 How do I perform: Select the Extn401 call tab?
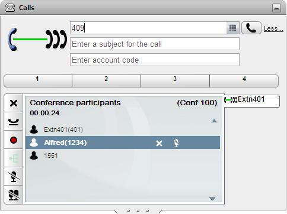point(252,100)
